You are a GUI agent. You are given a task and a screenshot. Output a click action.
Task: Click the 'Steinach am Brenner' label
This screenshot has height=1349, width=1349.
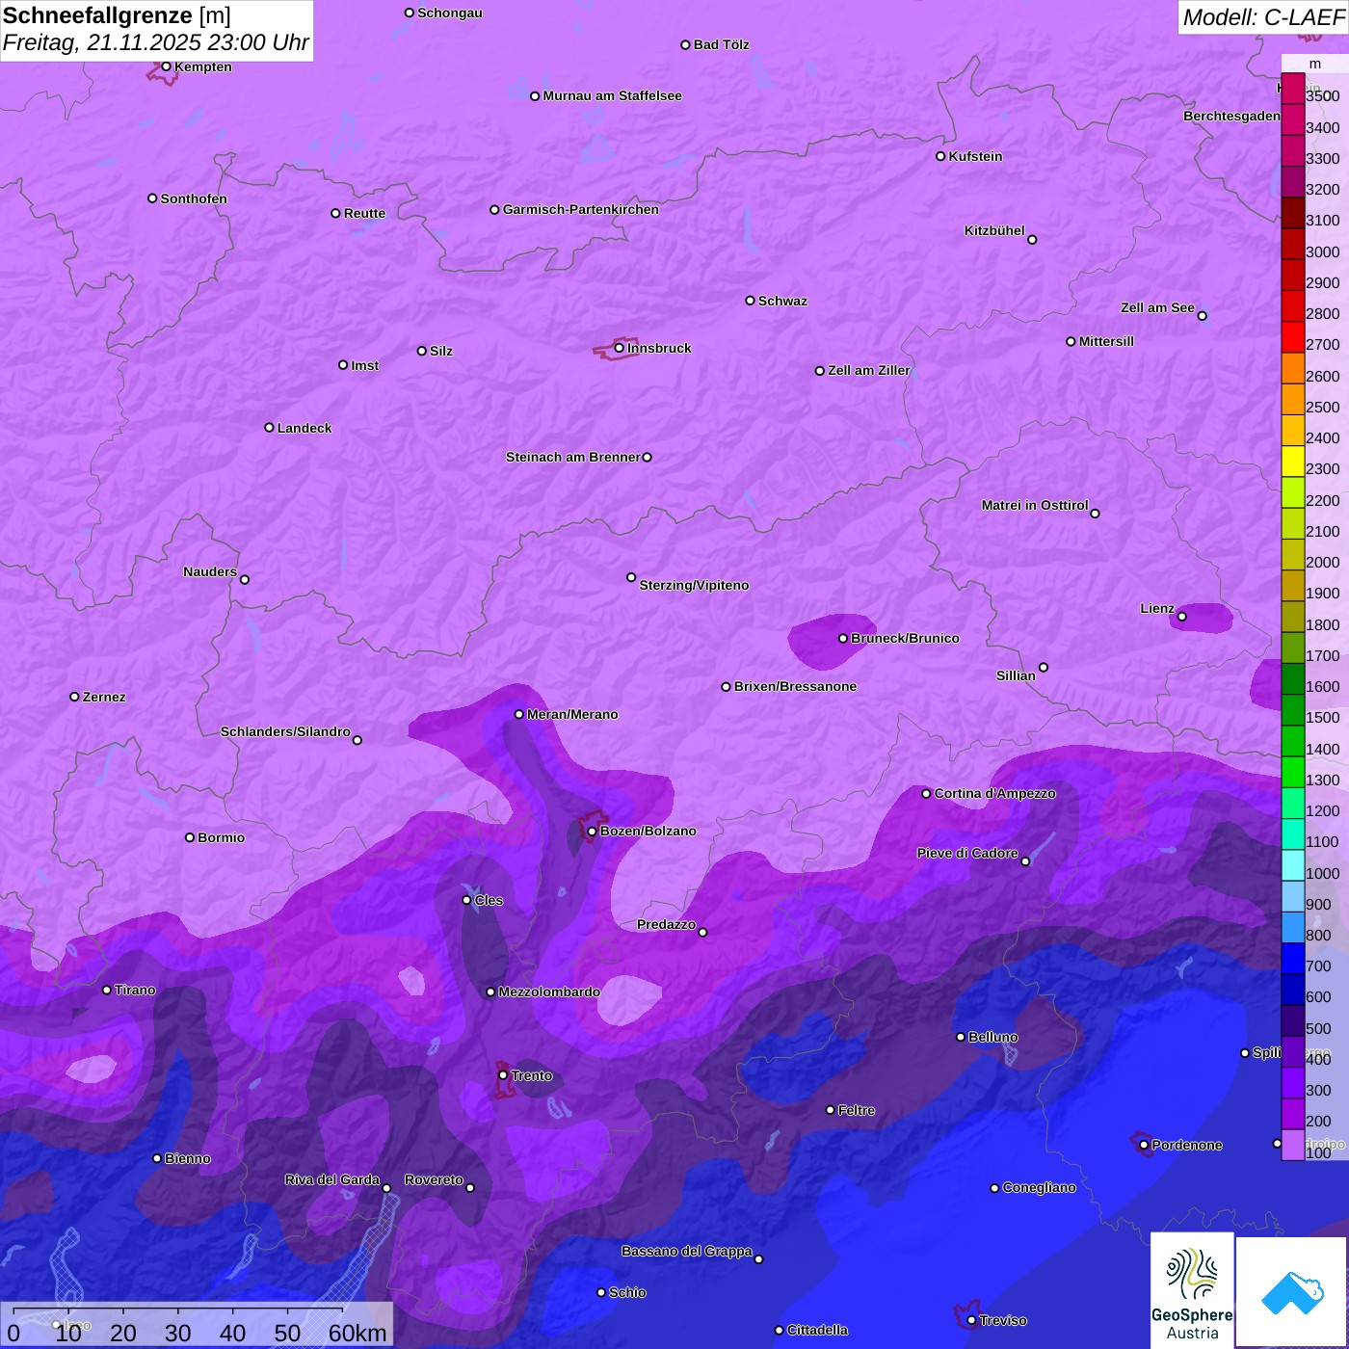(572, 457)
